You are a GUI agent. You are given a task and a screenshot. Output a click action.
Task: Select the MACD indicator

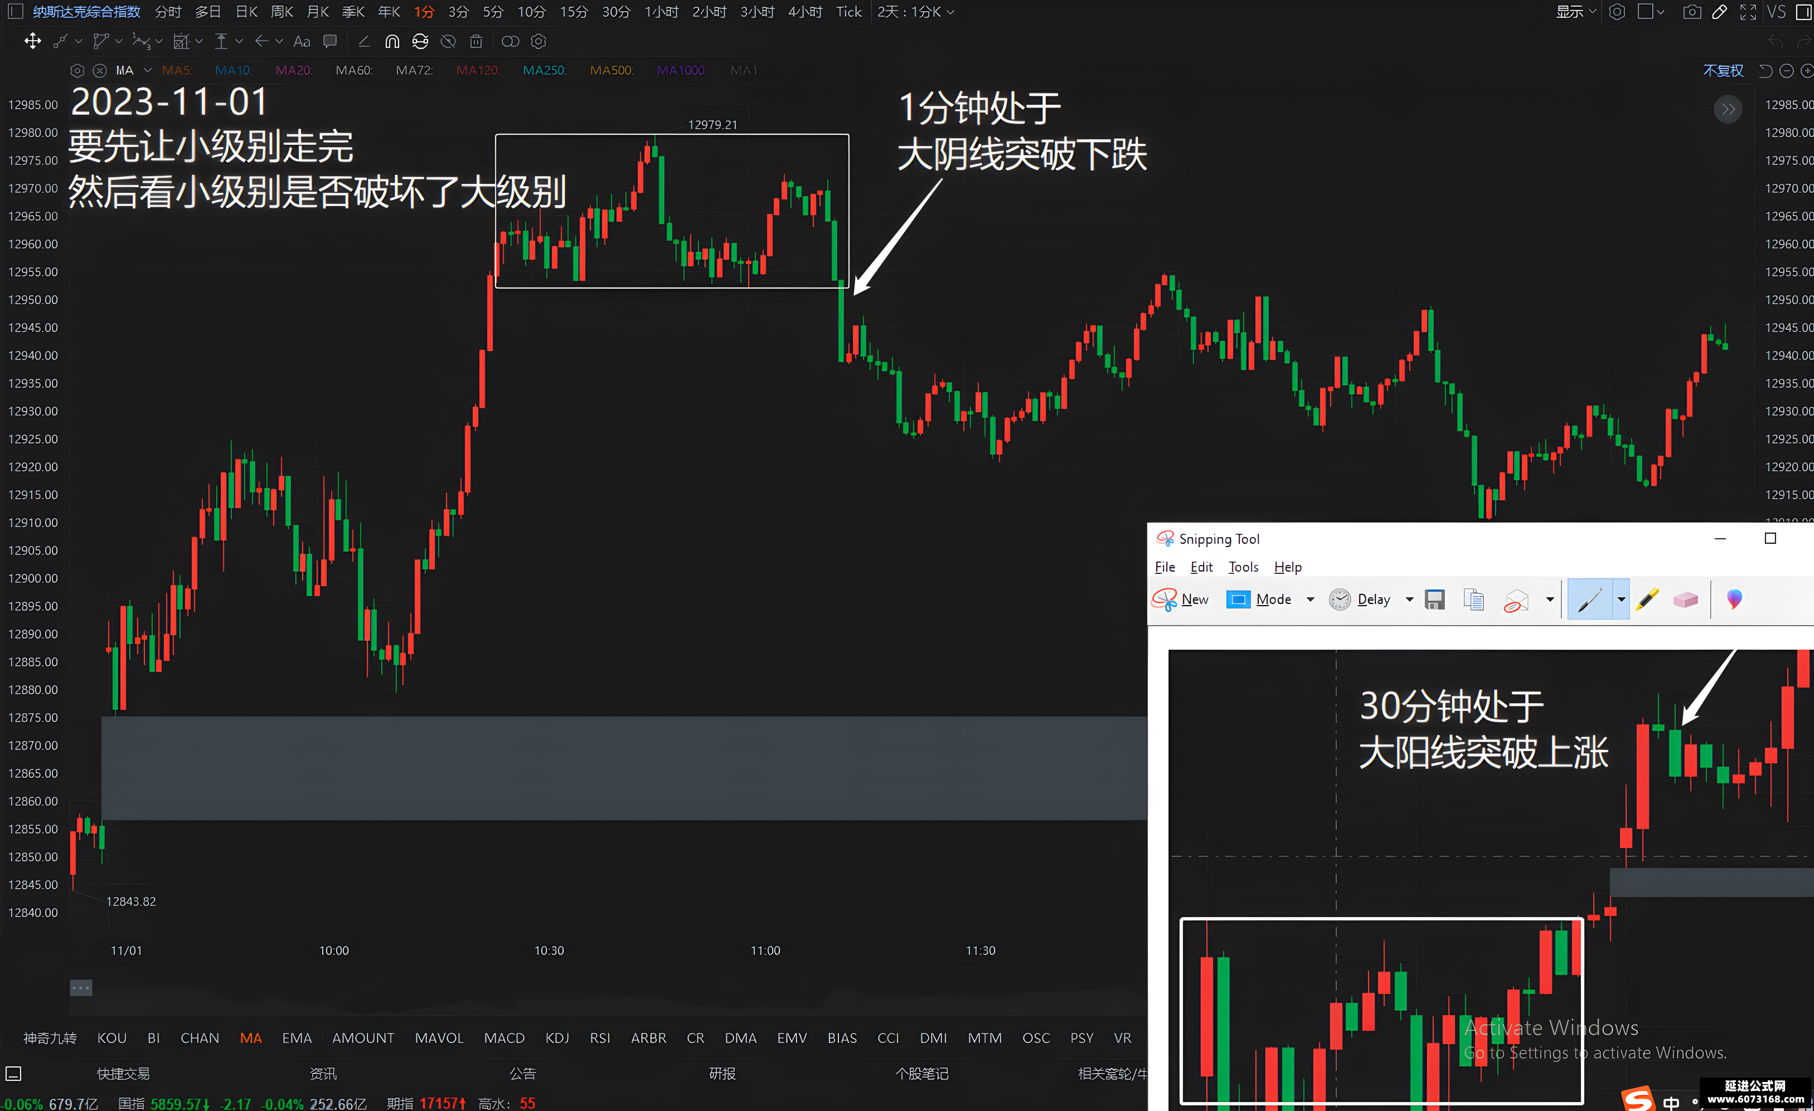(505, 1037)
